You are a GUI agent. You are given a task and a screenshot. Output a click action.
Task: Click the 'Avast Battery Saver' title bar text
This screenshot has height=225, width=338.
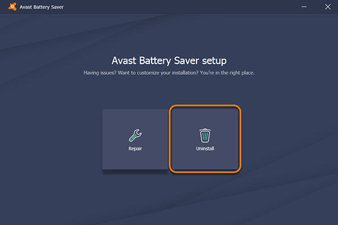(42, 7)
